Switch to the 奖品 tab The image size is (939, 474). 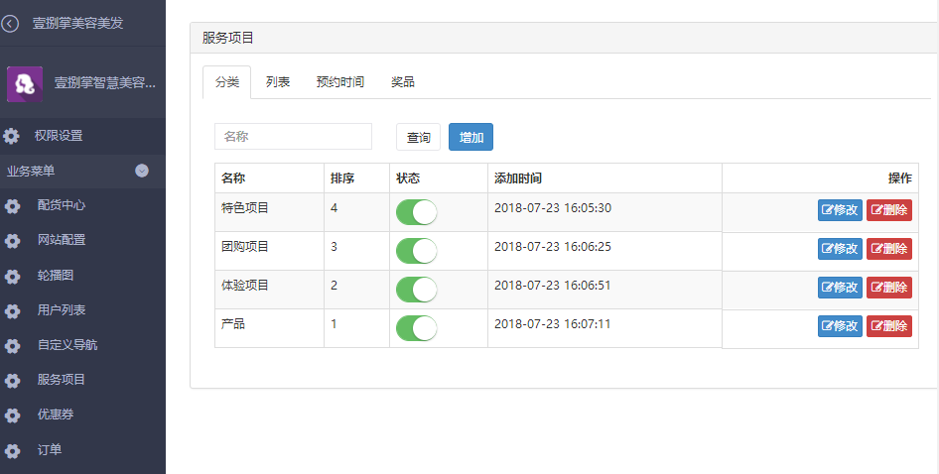click(x=402, y=82)
